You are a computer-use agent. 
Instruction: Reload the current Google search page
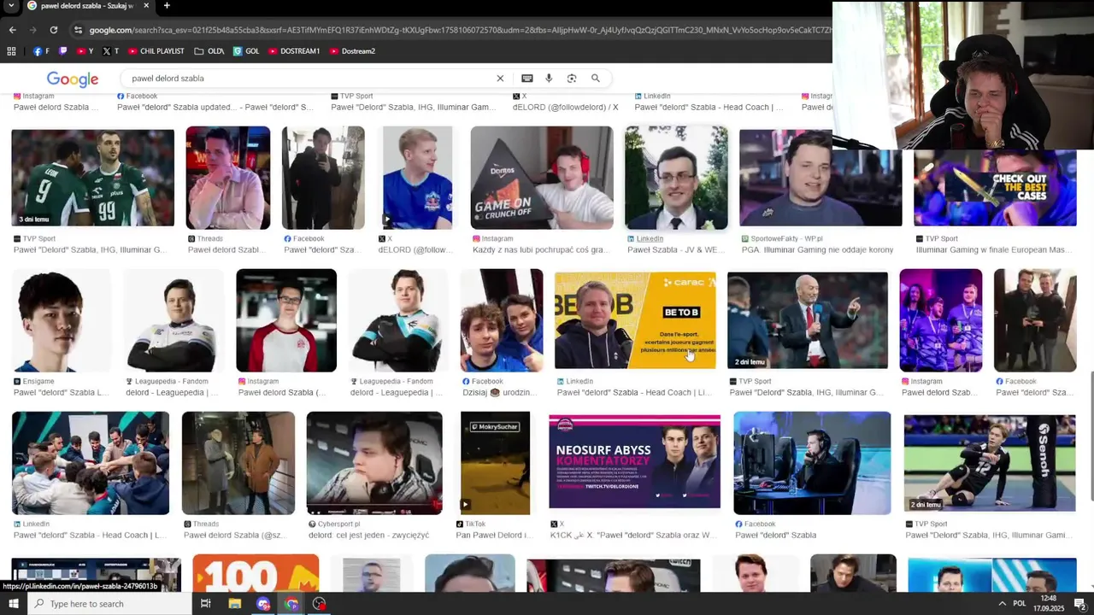pos(53,30)
